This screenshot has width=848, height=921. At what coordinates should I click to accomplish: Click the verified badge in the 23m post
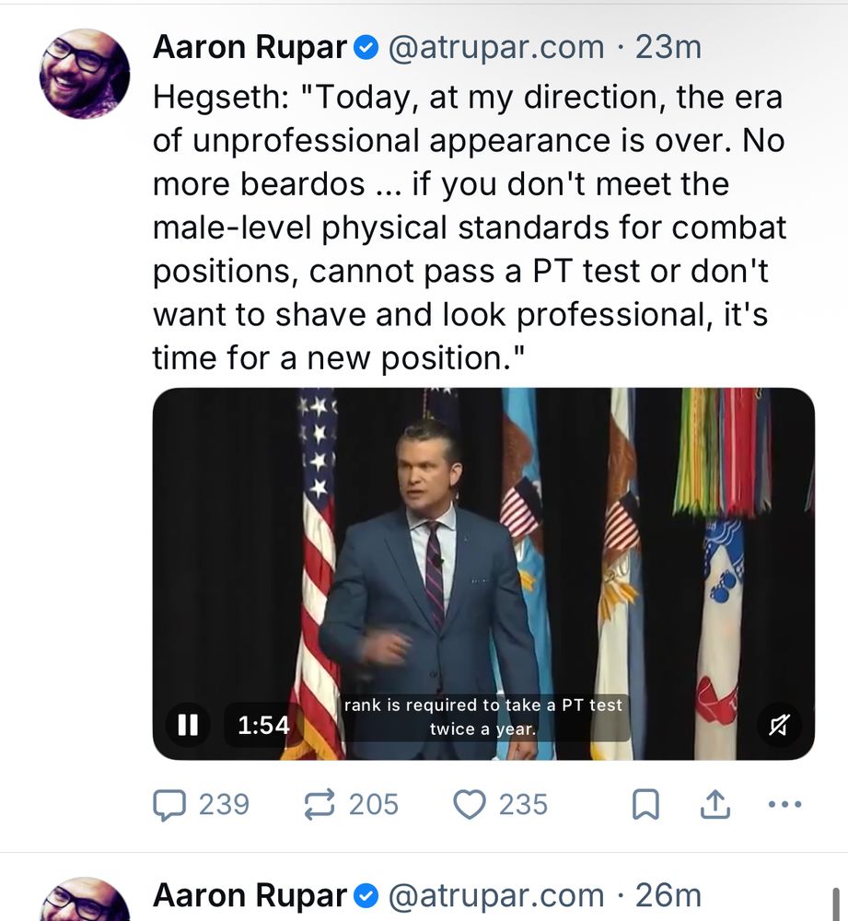click(366, 49)
